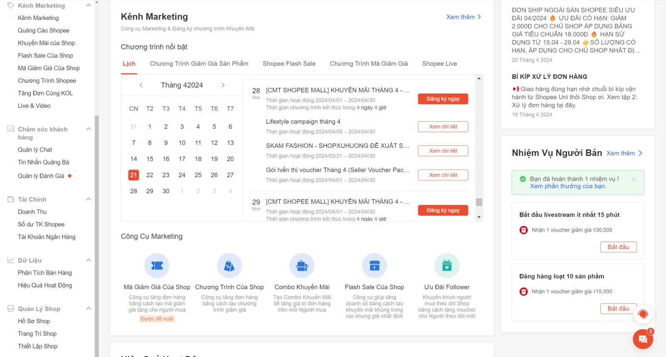
Task: Select date 28 in the calendar
Action: (134, 191)
